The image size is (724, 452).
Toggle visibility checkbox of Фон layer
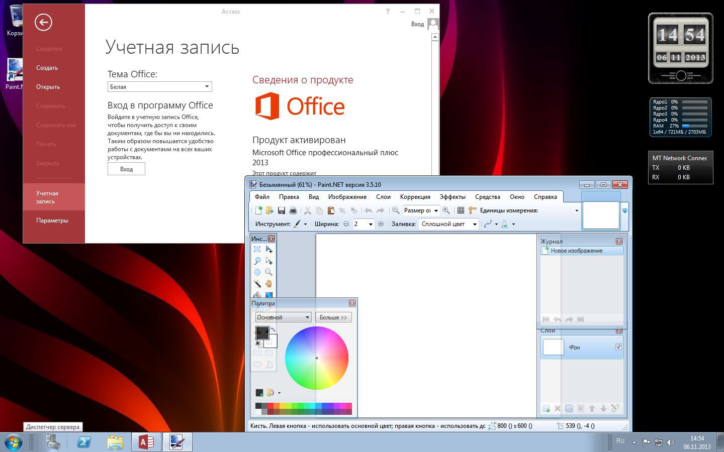(618, 347)
